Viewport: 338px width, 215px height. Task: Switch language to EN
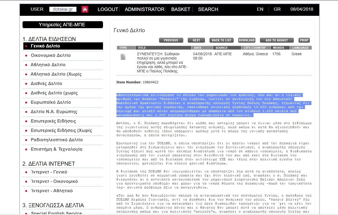coord(260,9)
